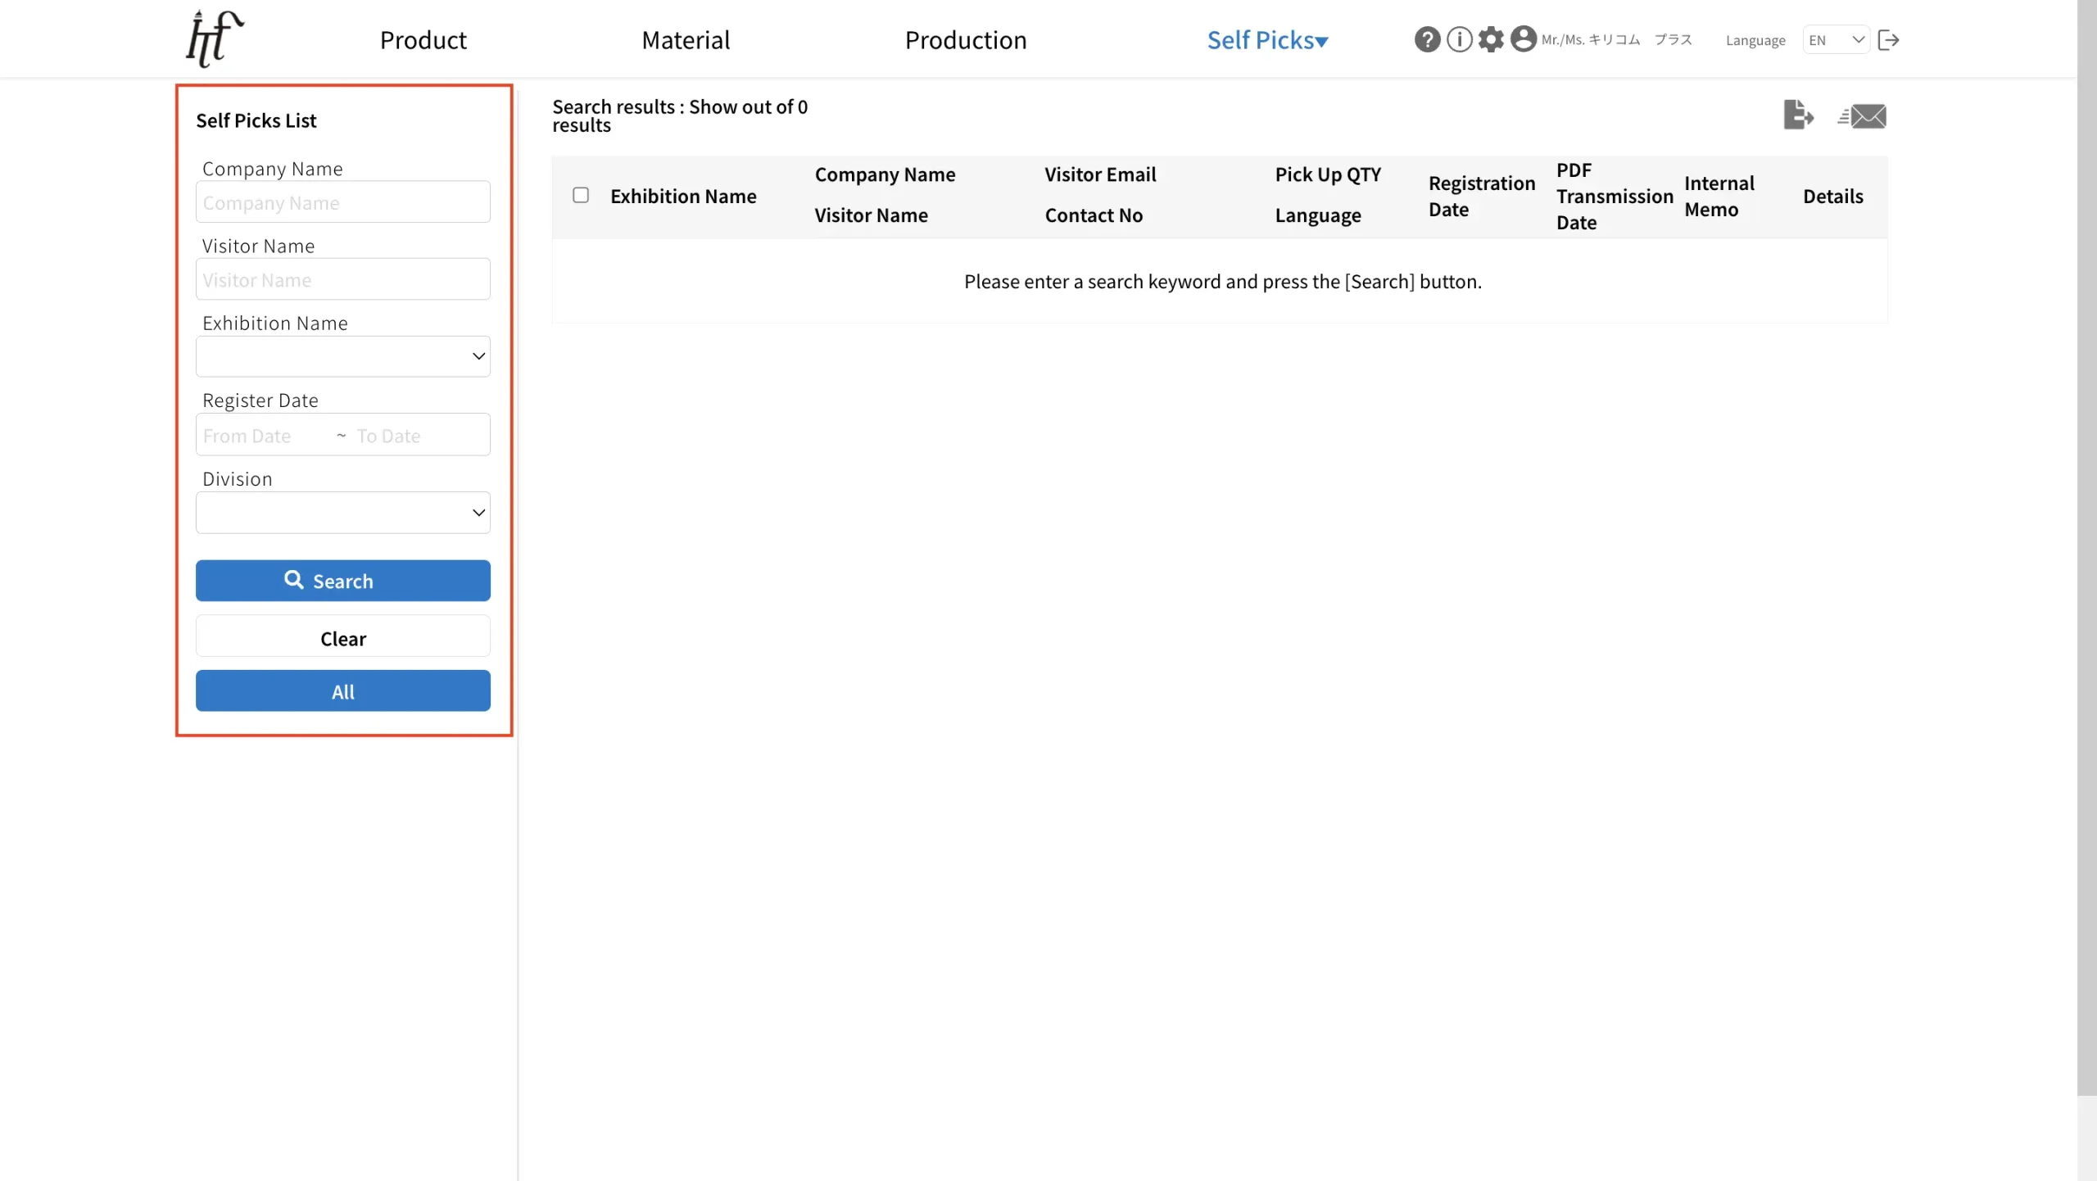Click the Company Name input field
Viewport: 2097px width, 1181px height.
tap(343, 201)
